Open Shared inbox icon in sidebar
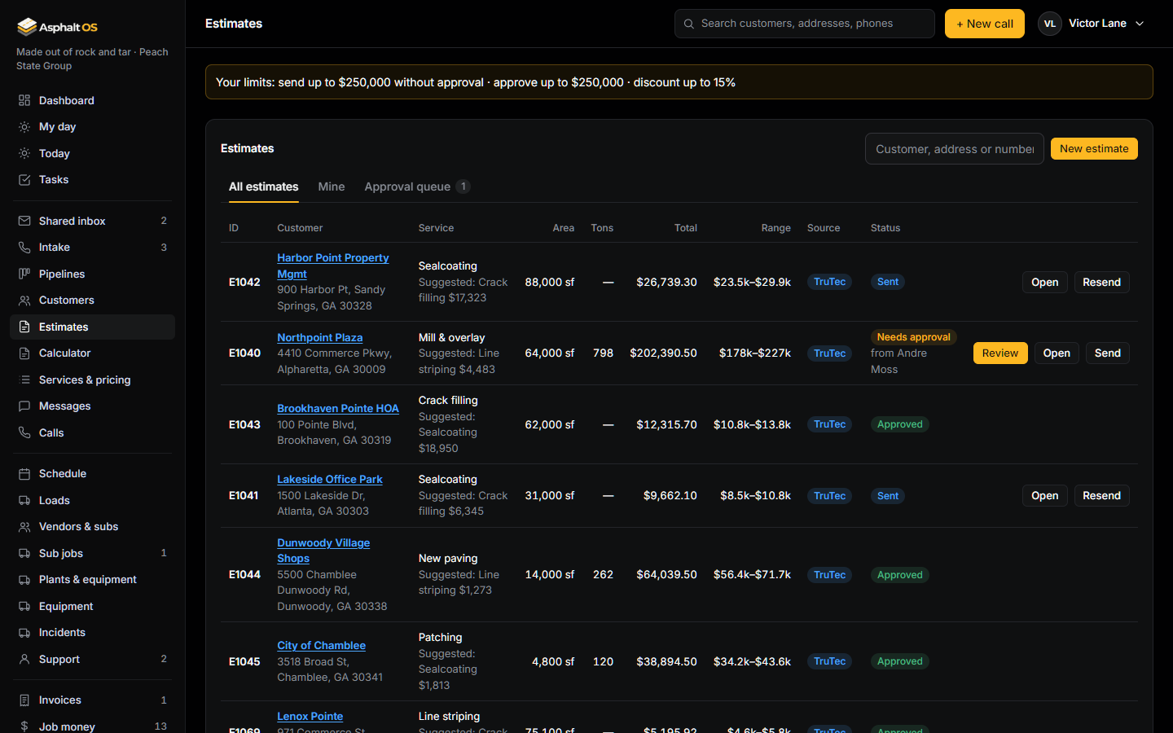1173x733 pixels. click(x=24, y=221)
